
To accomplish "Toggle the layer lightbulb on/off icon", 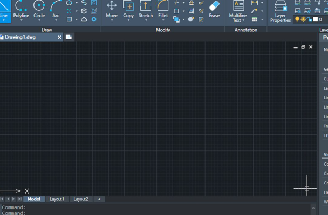I will (x=296, y=19).
